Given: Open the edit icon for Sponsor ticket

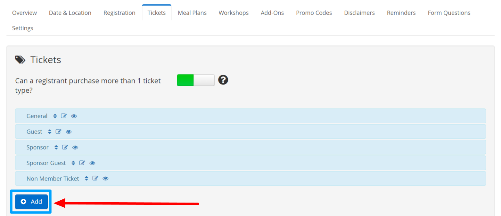Looking at the screenshot, I should pyautogui.click(x=65, y=147).
